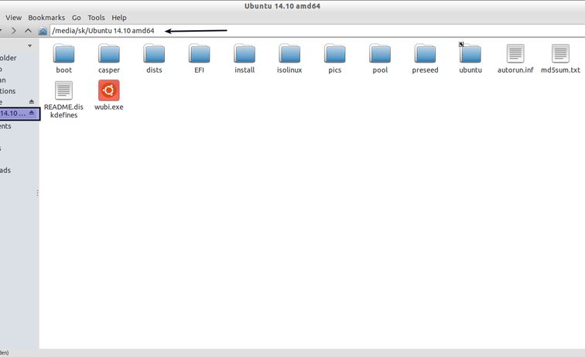Open the boot folder
This screenshot has height=357, width=585.
(x=64, y=54)
